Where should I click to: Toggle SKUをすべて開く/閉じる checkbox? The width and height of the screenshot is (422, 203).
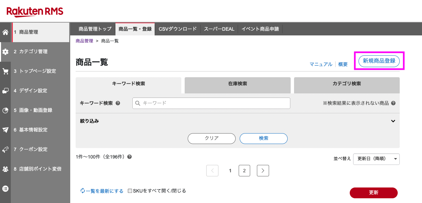tap(130, 191)
